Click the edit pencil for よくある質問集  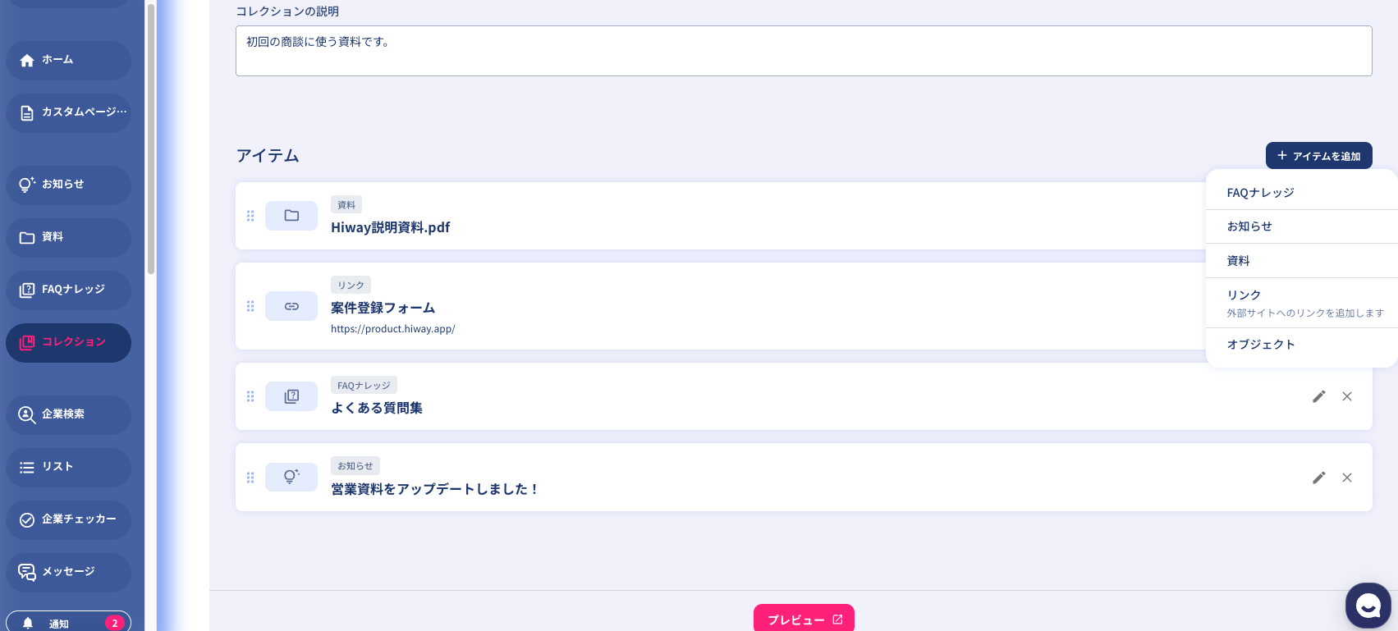pyautogui.click(x=1319, y=396)
